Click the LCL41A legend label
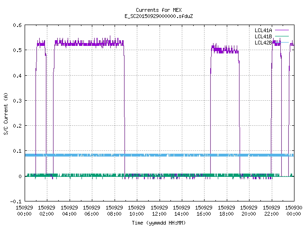This screenshot has height=227, width=303. (x=263, y=30)
